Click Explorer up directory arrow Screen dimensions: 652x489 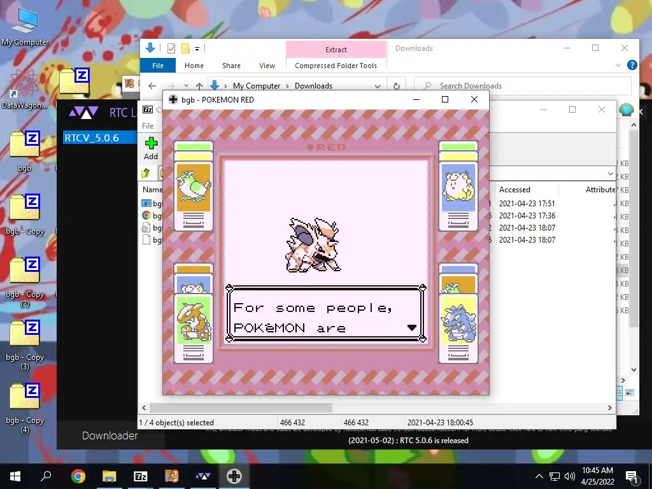[199, 86]
